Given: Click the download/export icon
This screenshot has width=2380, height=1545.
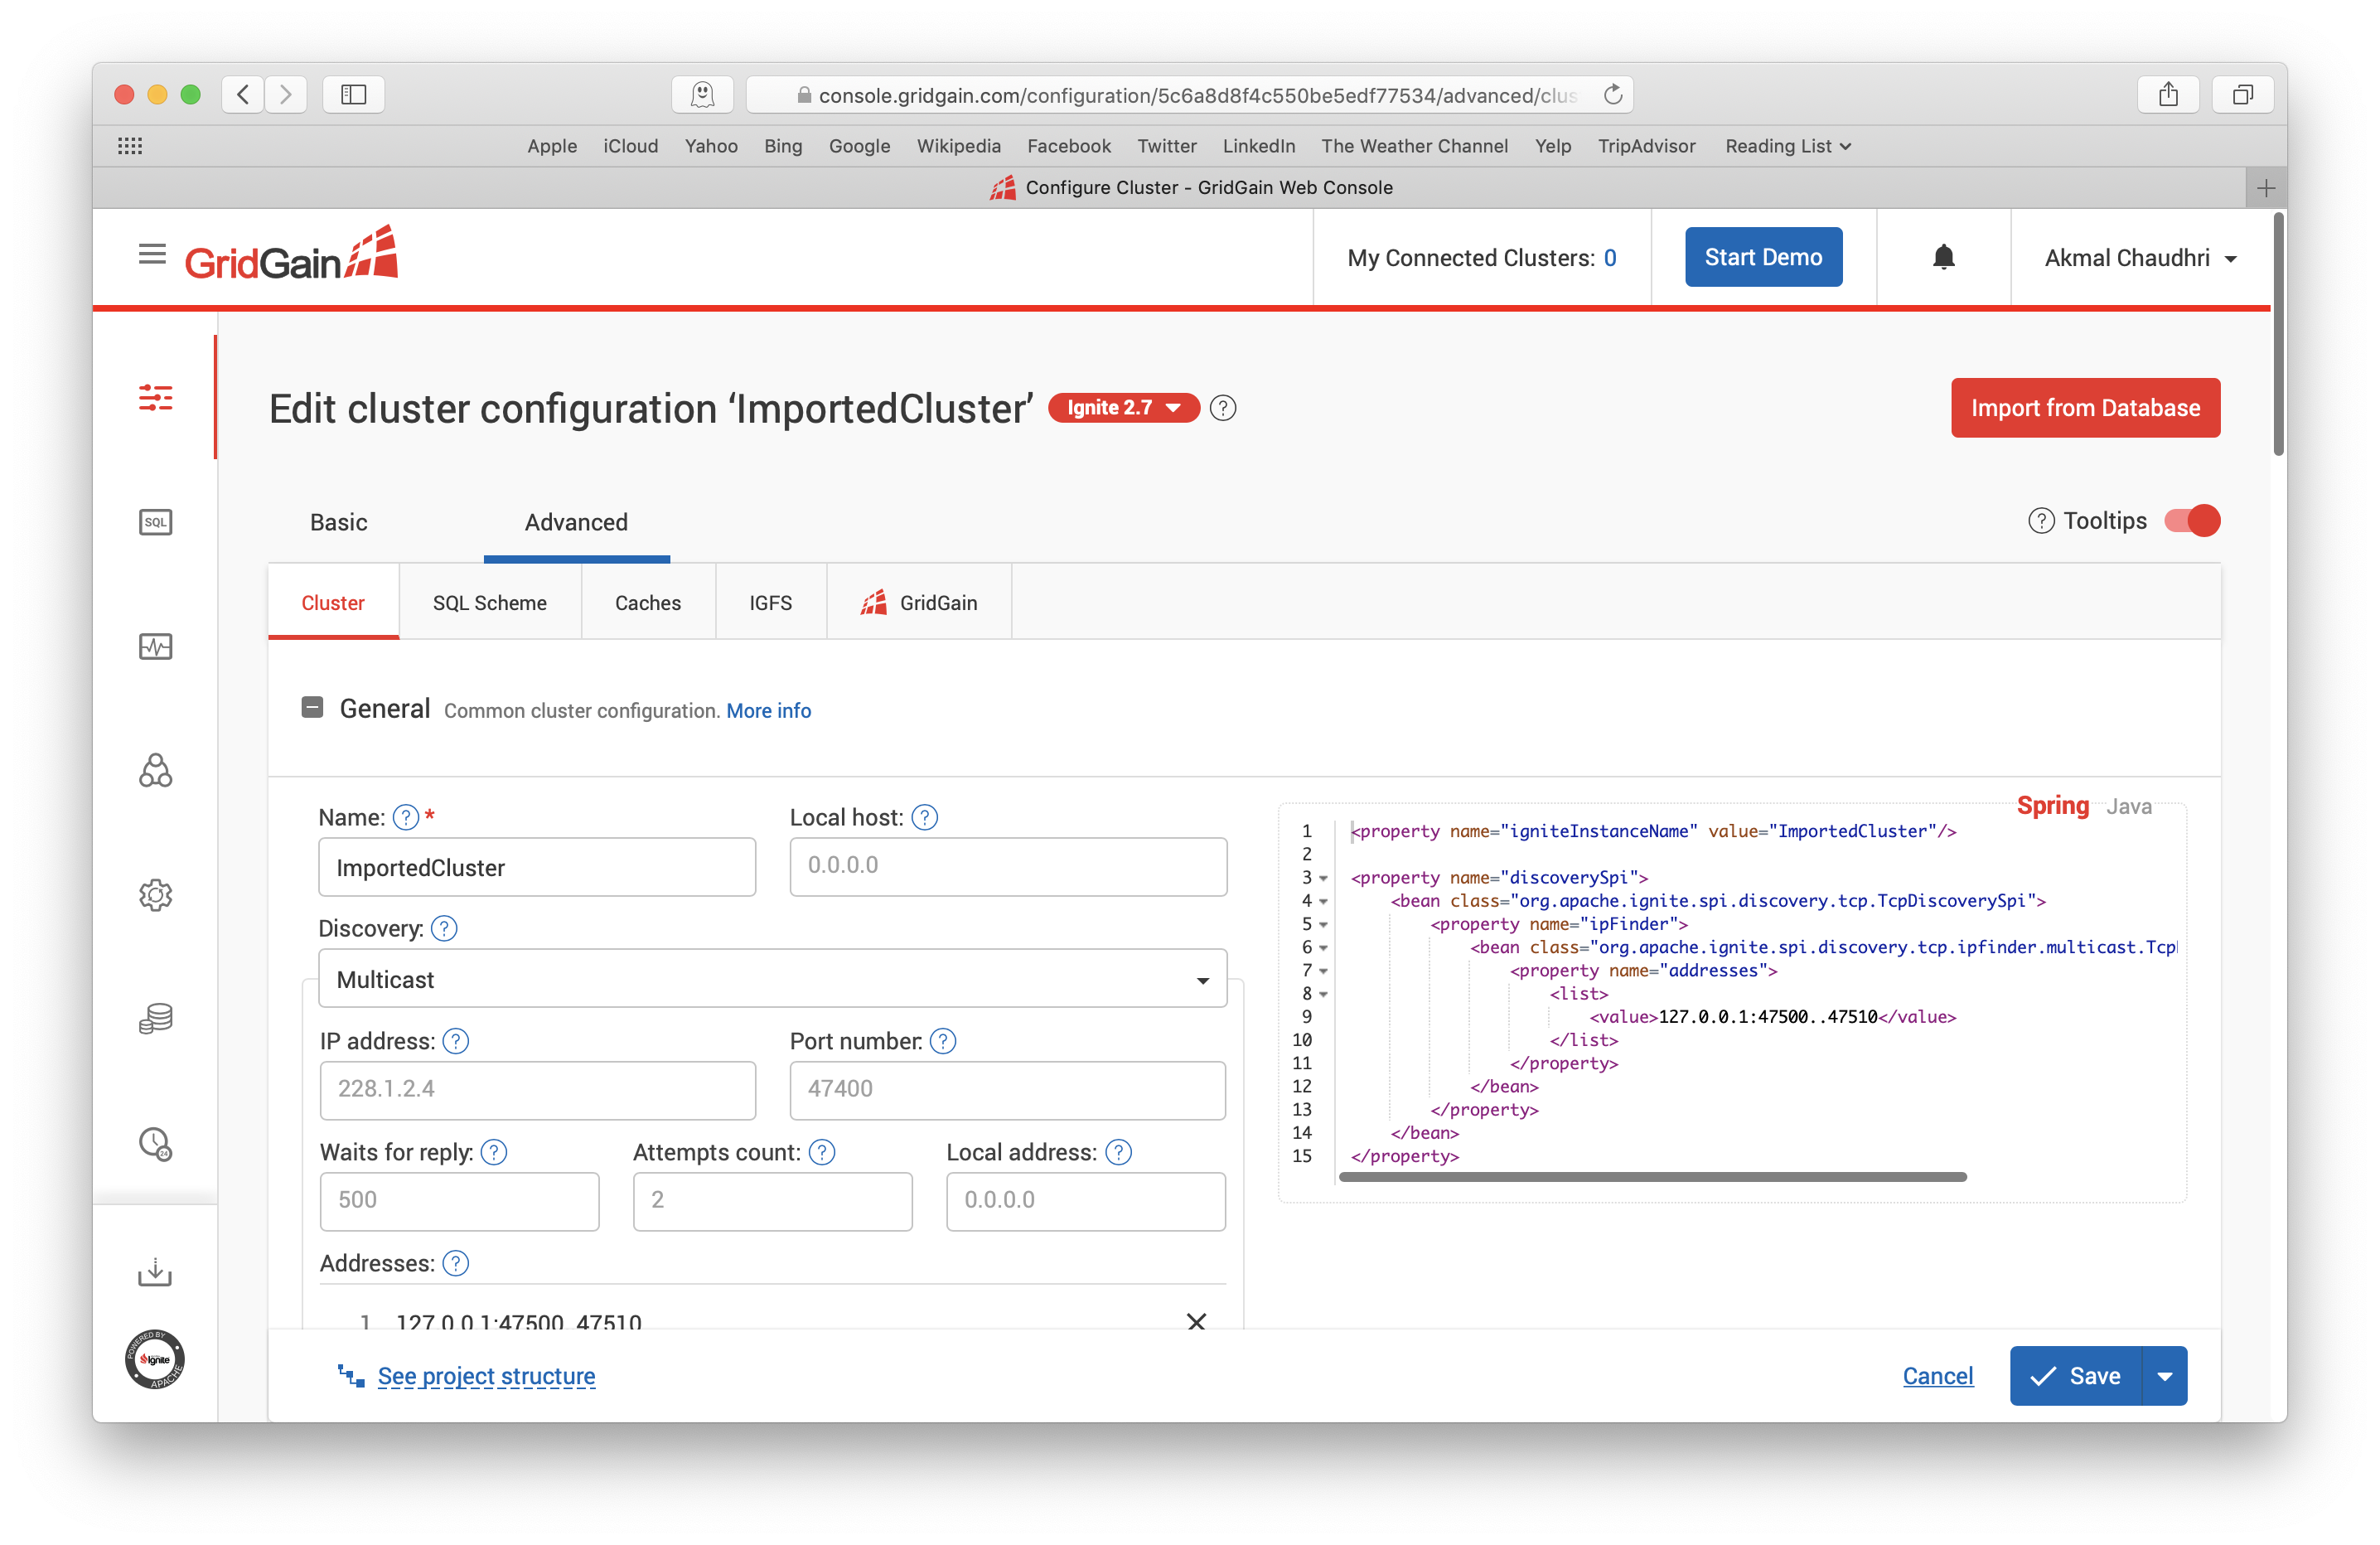Looking at the screenshot, I should pyautogui.click(x=157, y=1272).
